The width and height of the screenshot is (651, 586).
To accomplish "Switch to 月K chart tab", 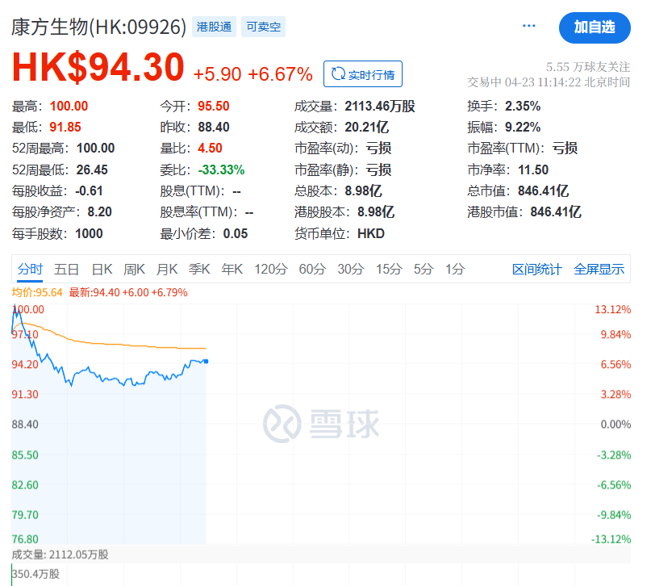I will [x=166, y=269].
